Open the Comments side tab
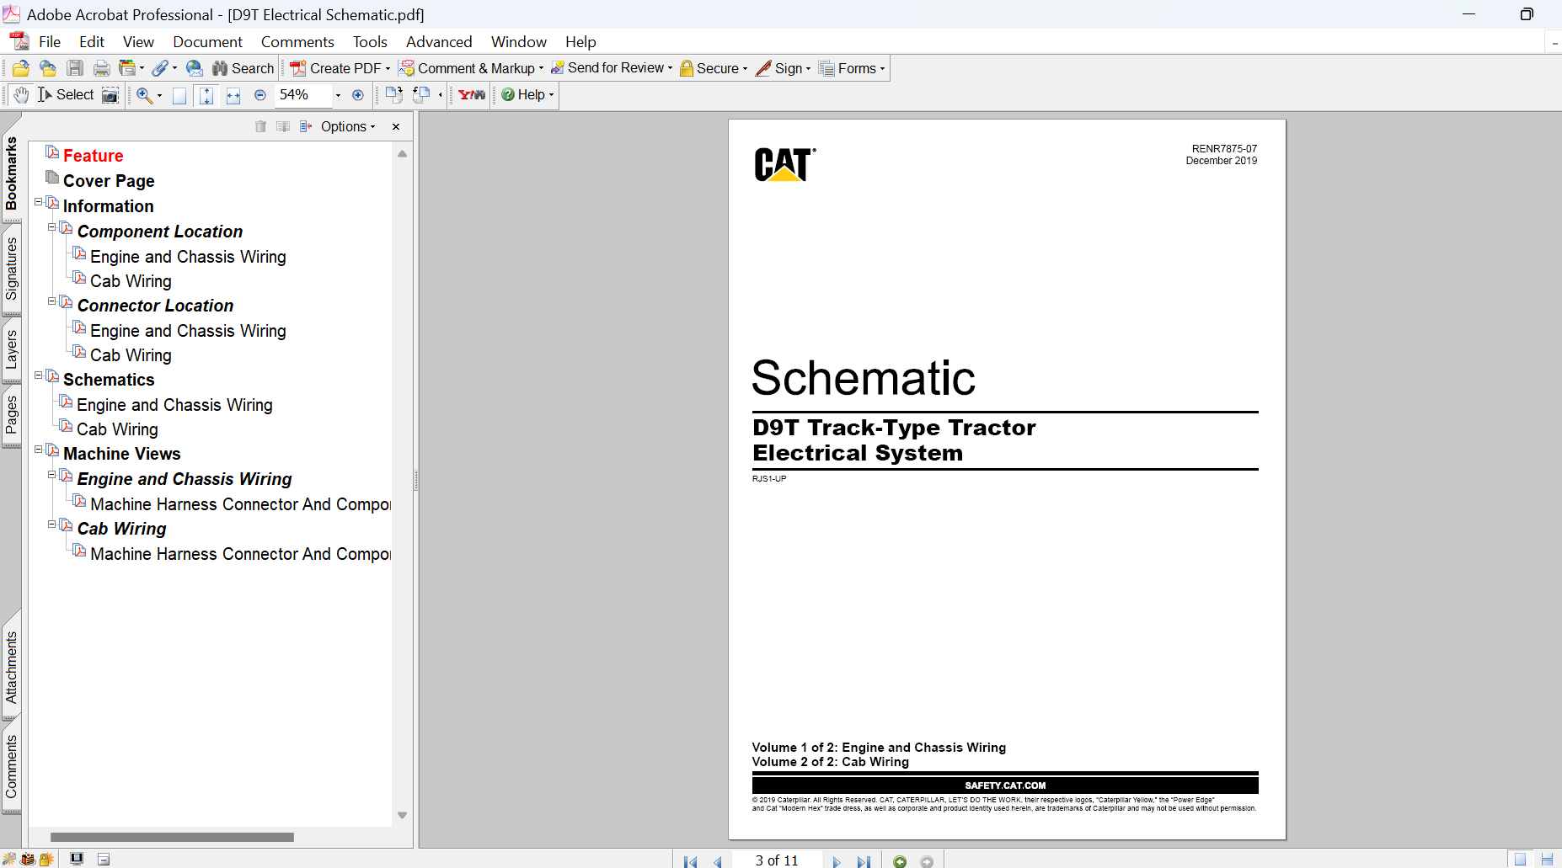Viewport: 1562px width, 868px height. coord(12,766)
